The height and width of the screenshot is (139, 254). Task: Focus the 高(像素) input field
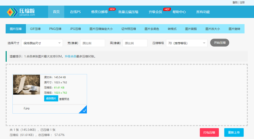tap(135, 43)
